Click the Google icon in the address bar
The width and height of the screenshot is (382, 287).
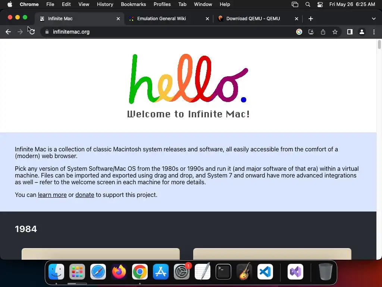click(299, 32)
